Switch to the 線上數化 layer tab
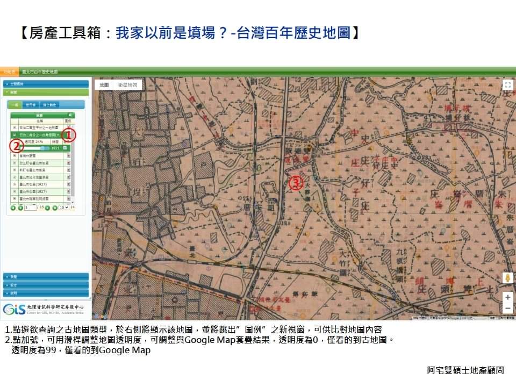This screenshot has width=516, height=387. [x=49, y=105]
